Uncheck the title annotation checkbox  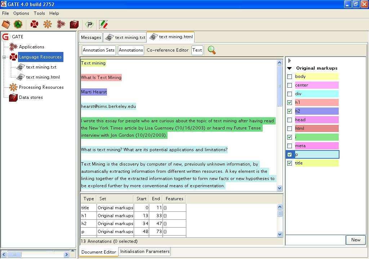point(290,163)
